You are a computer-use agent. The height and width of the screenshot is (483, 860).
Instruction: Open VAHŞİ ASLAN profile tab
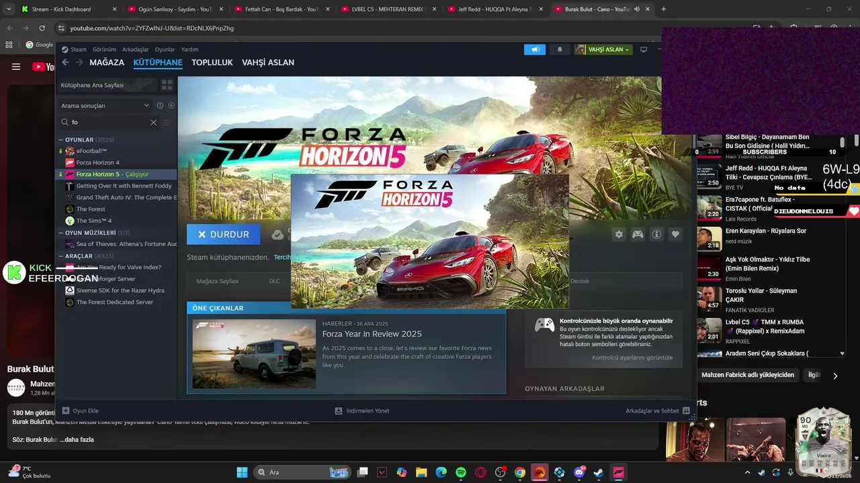[268, 62]
